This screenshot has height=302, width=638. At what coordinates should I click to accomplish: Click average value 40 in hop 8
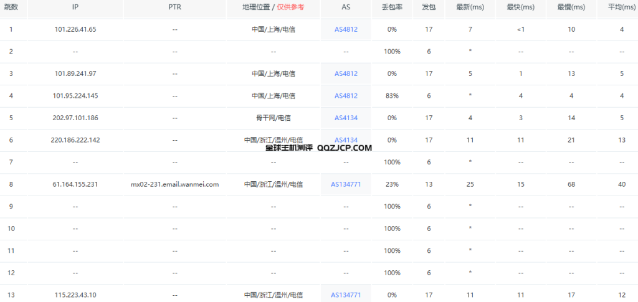[622, 184]
